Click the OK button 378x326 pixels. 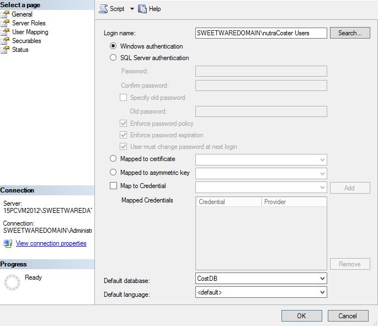pyautogui.click(x=302, y=316)
